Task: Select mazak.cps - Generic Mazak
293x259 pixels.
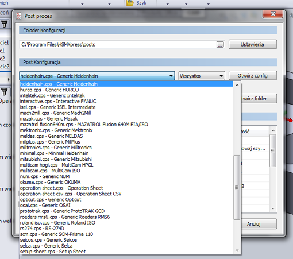Action: click(126, 119)
